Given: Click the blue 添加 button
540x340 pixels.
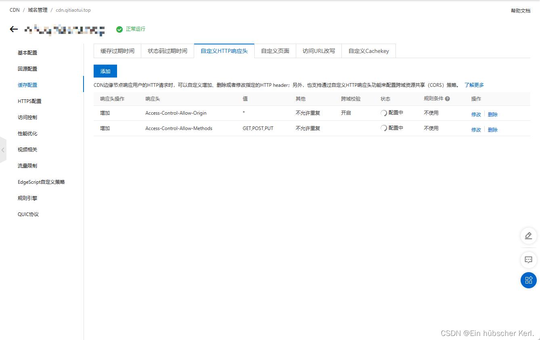Looking at the screenshot, I should click(105, 71).
